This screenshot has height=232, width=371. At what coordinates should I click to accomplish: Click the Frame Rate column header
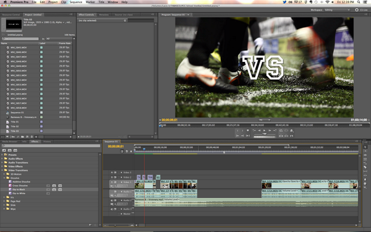pyautogui.click(x=65, y=43)
